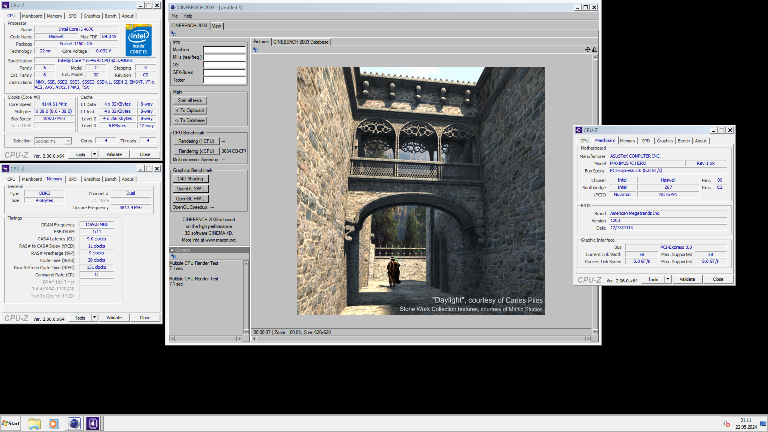The height and width of the screenshot is (432, 768).
Task: Run the OpenGL SW-L test
Action: point(190,189)
